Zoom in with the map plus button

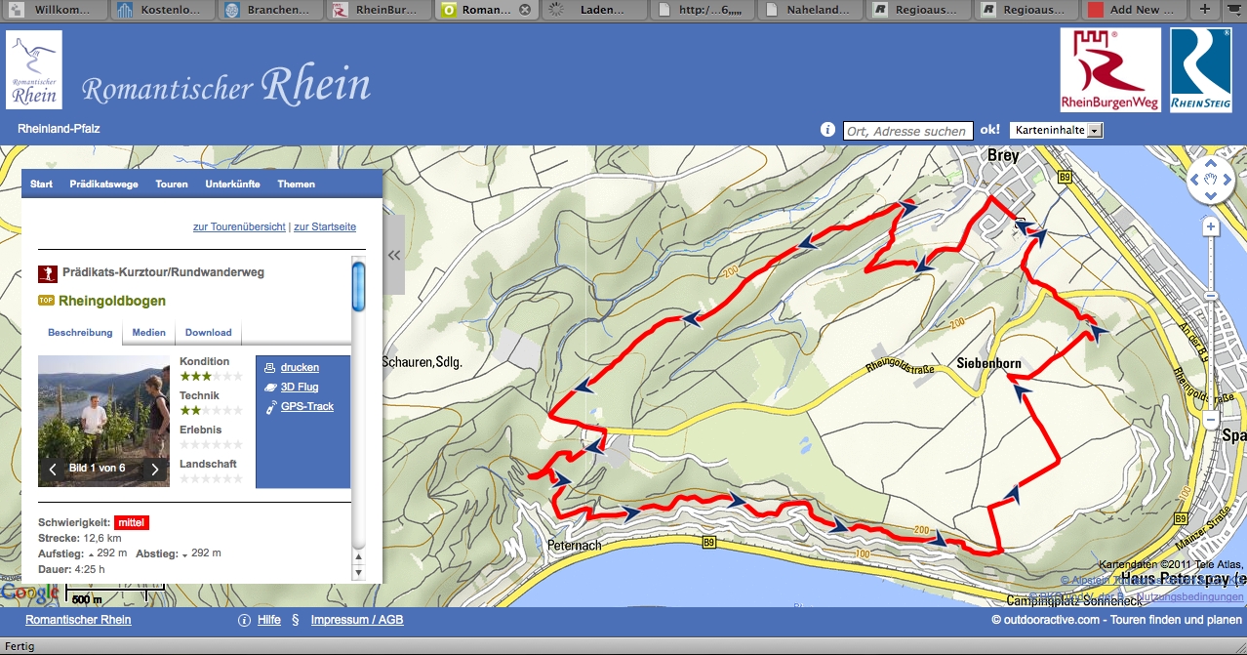click(1211, 227)
